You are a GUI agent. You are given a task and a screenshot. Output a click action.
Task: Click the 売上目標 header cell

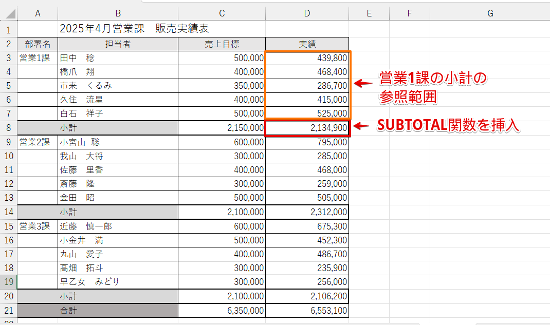click(222, 44)
